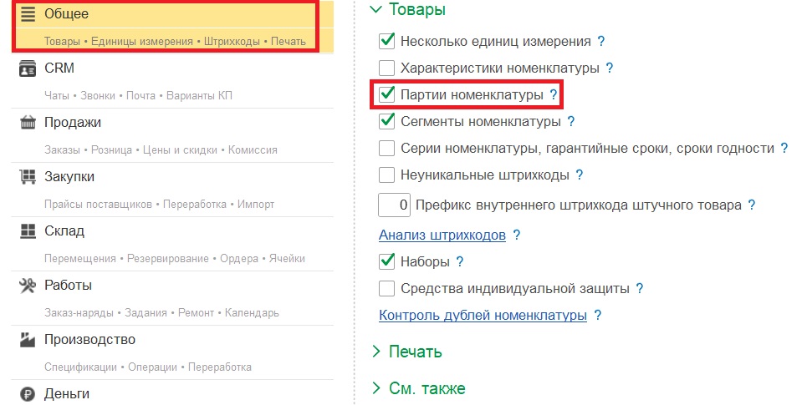
Task: Toggle Партии номенклатуры checkbox
Action: coord(386,94)
